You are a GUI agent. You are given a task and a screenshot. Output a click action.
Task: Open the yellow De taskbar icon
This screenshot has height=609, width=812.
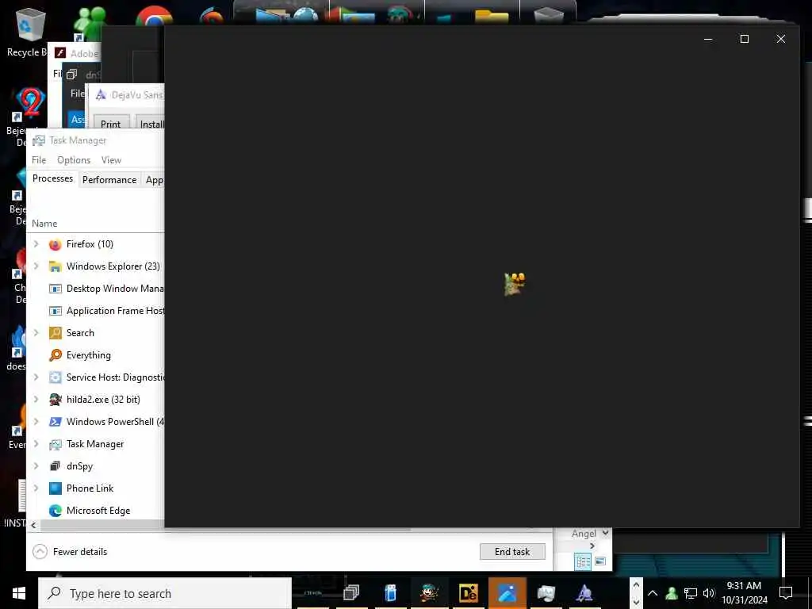click(x=468, y=593)
